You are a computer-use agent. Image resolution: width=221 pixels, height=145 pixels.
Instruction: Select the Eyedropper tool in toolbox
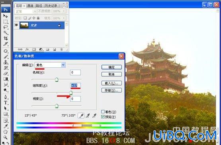click(6, 126)
